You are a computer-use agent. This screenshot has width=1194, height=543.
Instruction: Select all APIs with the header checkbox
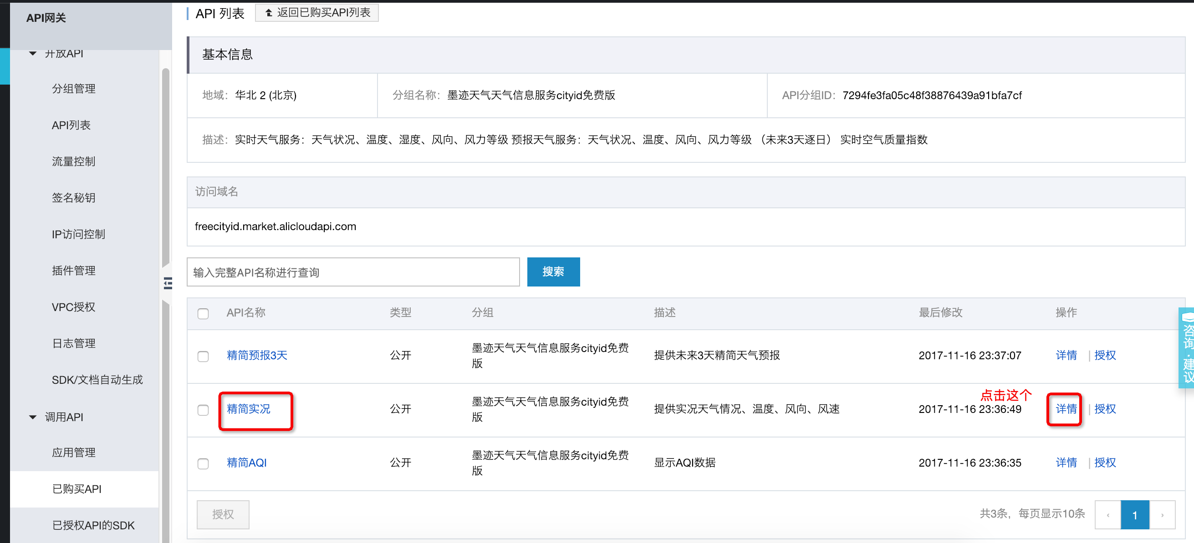click(x=203, y=313)
